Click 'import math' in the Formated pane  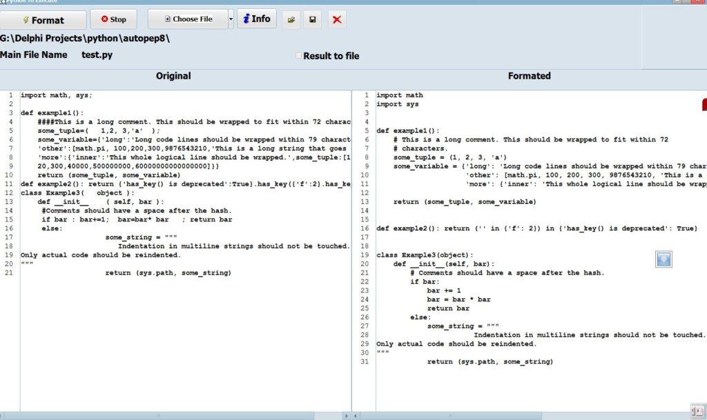point(400,95)
